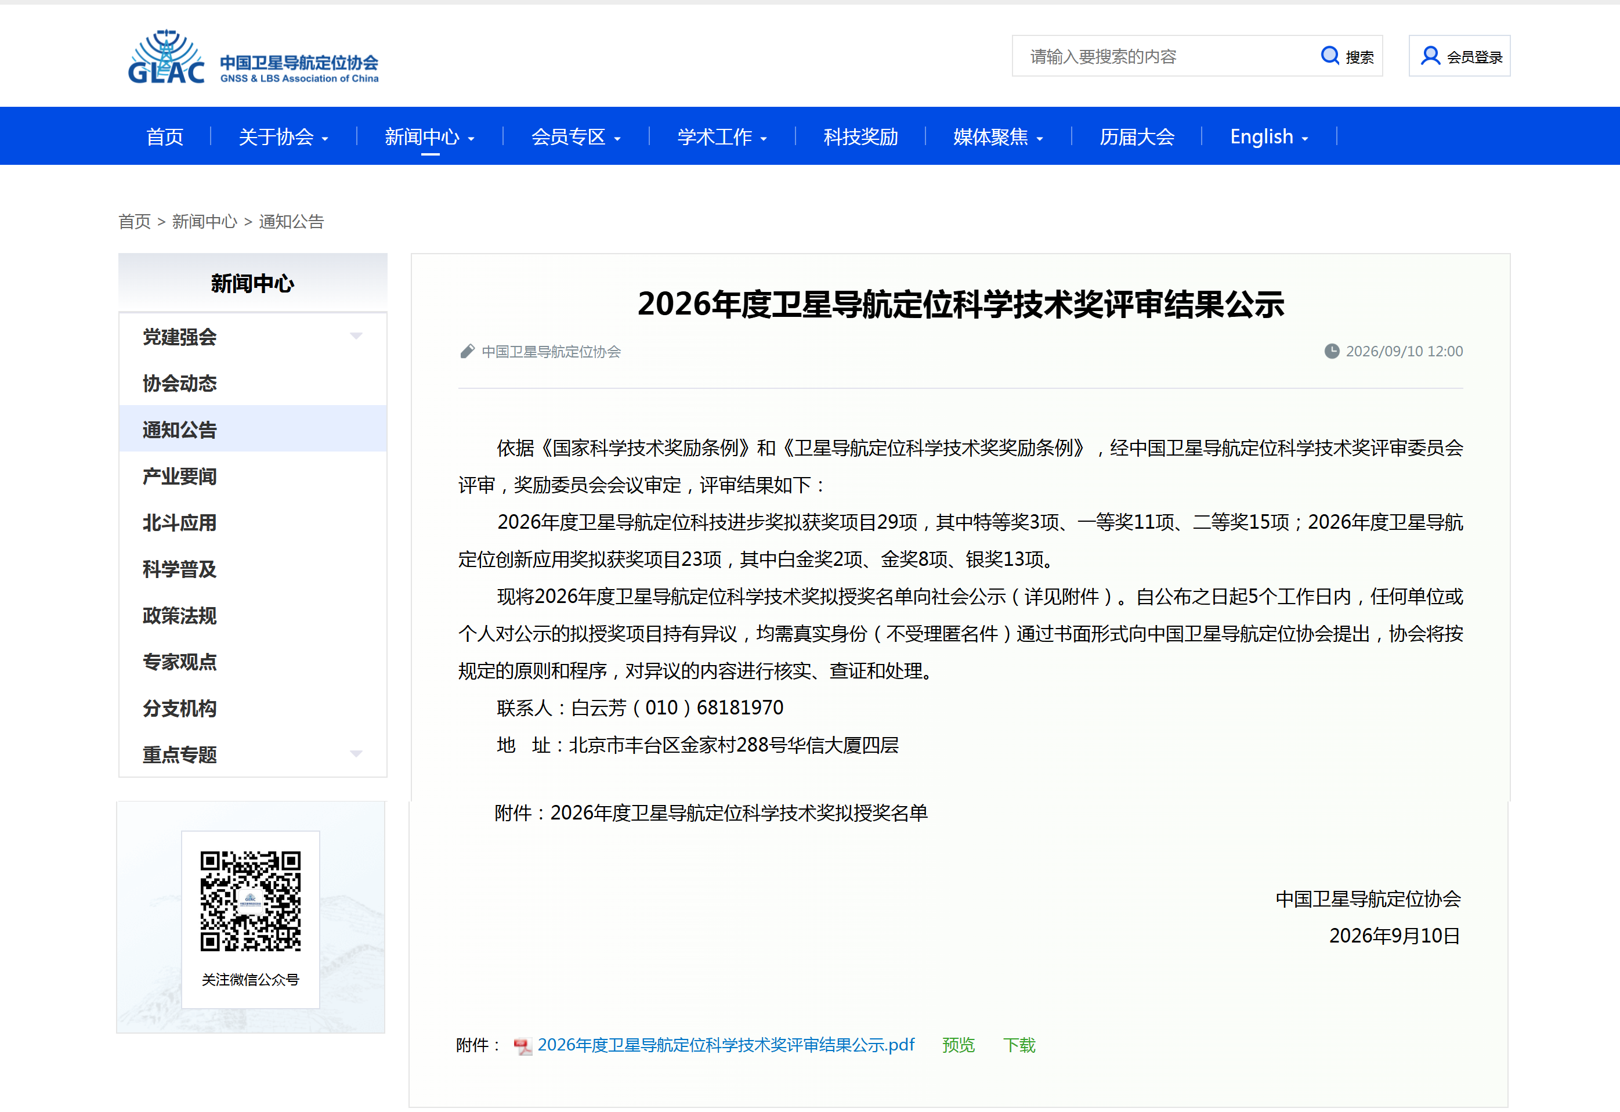Go to 首页 via breadcrumb
The width and height of the screenshot is (1620, 1112).
pos(135,222)
